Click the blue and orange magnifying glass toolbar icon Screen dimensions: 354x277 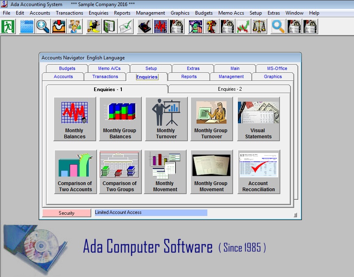[x=278, y=26]
